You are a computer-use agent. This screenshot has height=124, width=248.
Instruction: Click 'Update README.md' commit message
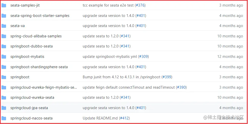point(100,118)
